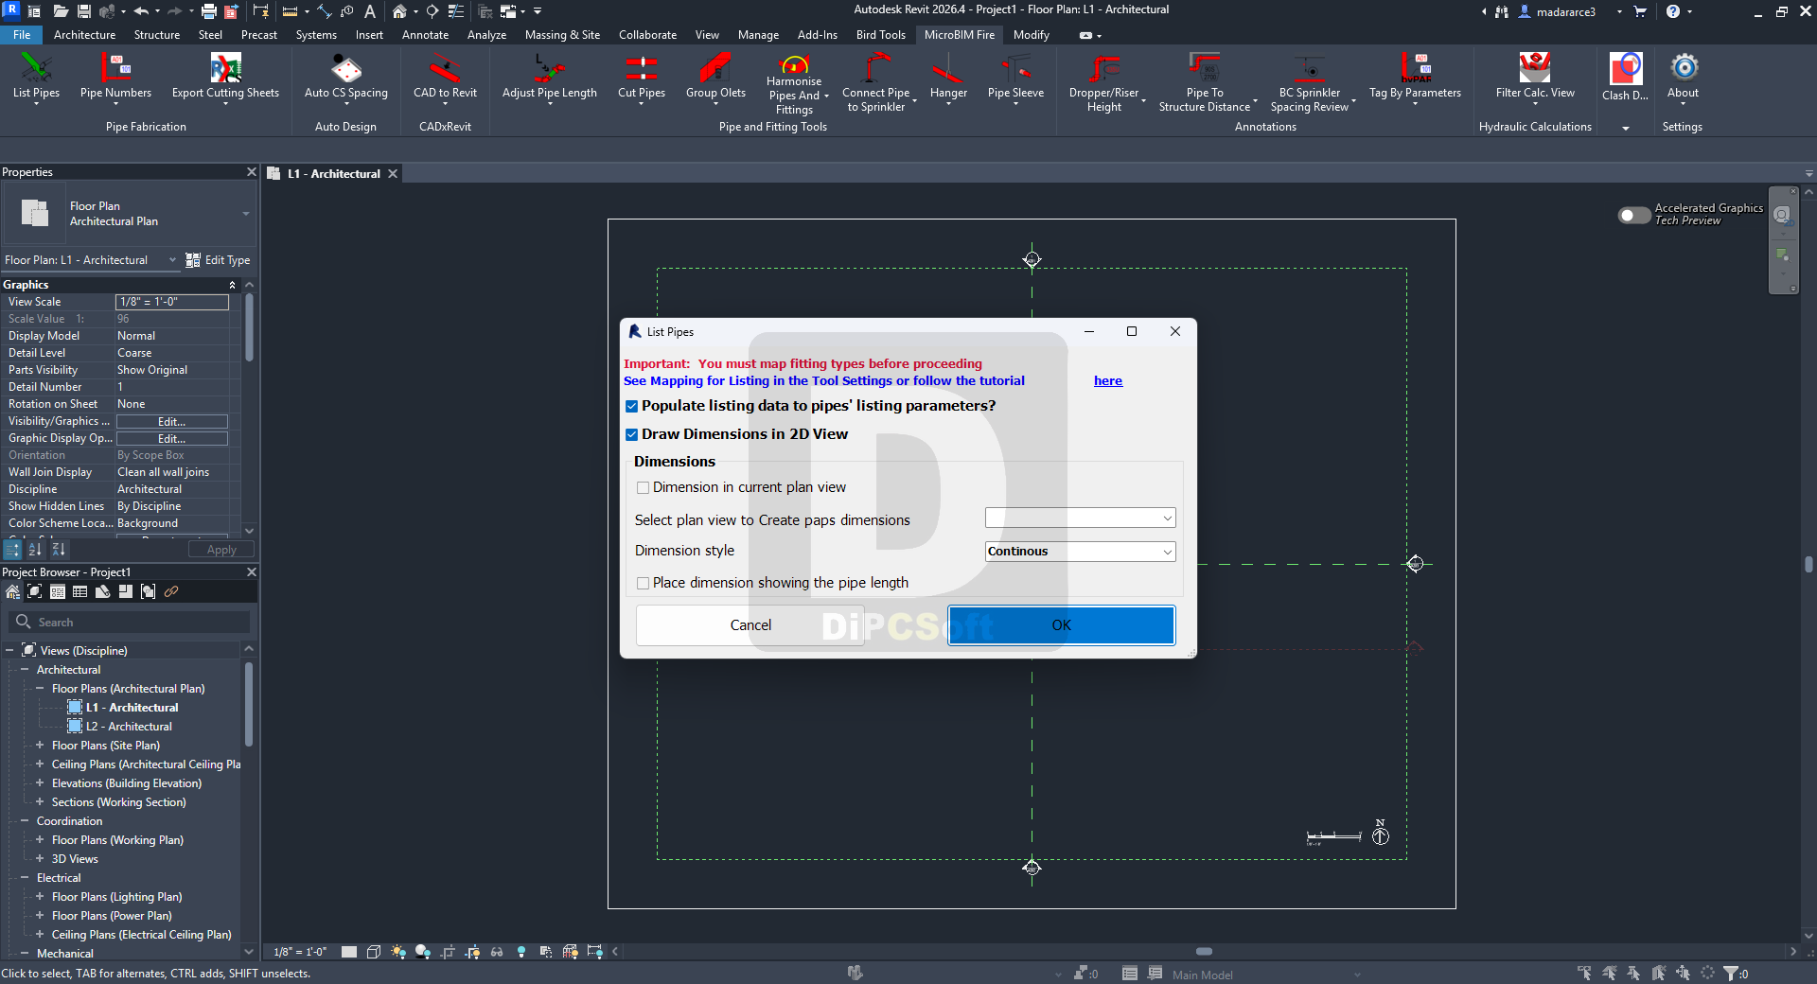Open the Dimension style dropdown
Screen dimensions: 1817x984
(1080, 552)
